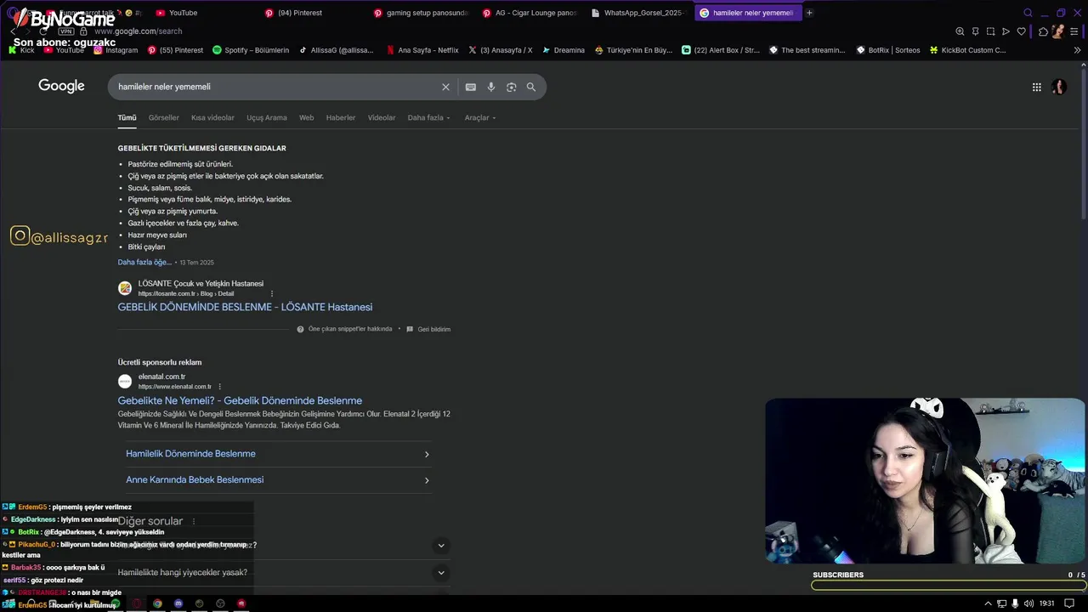Screen dimensions: 1088x612
Task: Open browser tab search icon
Action: [x=1028, y=13]
